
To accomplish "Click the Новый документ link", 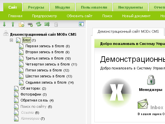I will point(136,16).
